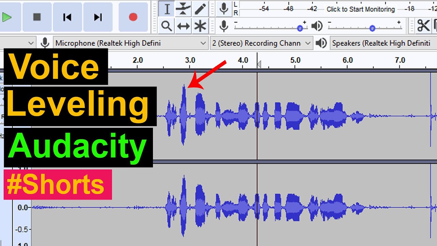
Task: Click the lower channel waveform's loudest peak
Action: (x=184, y=206)
